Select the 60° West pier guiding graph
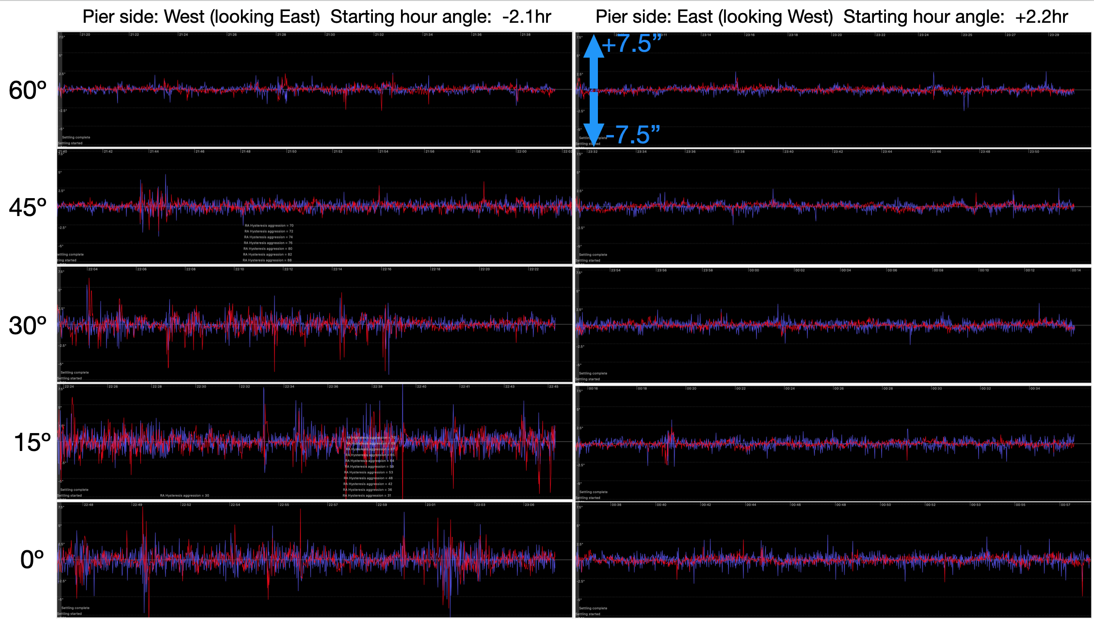1094x621 pixels. 314,90
